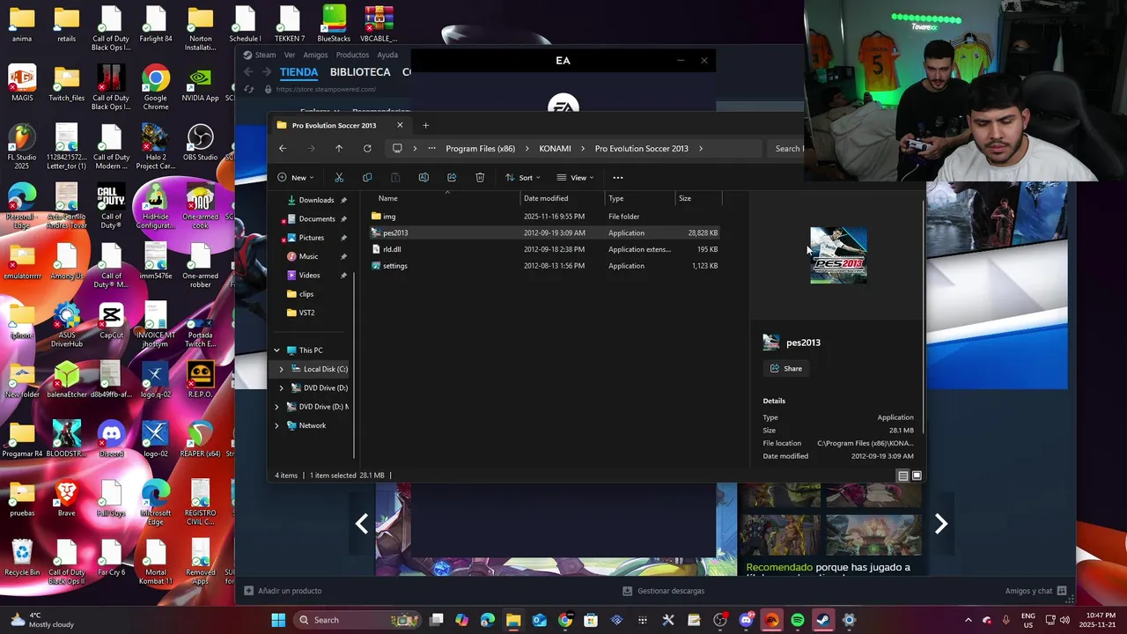Open CapCut desktop shortcut
The image size is (1127, 634).
pyautogui.click(x=111, y=321)
